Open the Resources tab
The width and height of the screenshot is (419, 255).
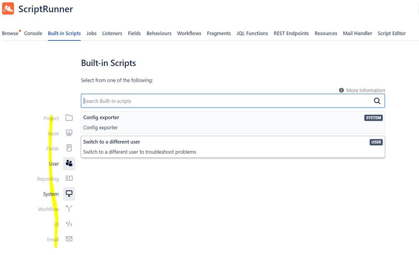pos(326,34)
